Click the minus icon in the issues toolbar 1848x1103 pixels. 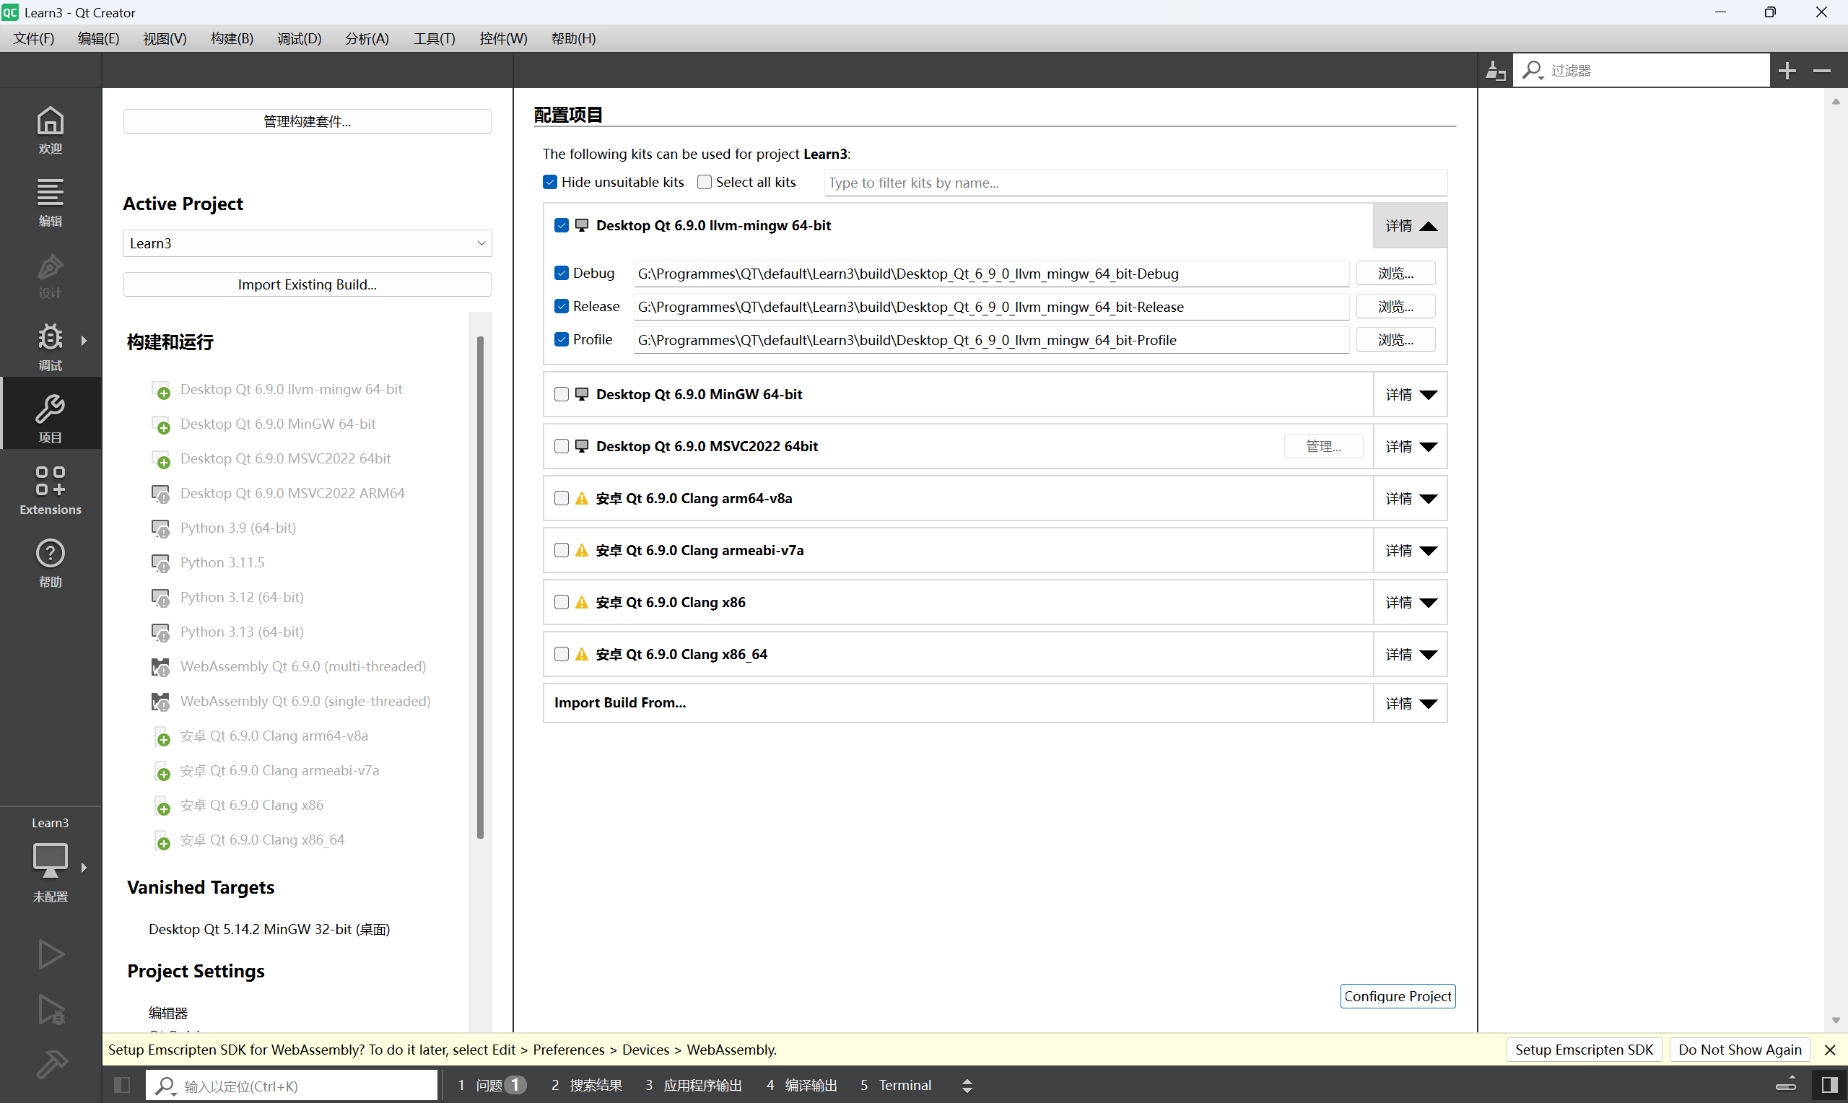click(1822, 71)
